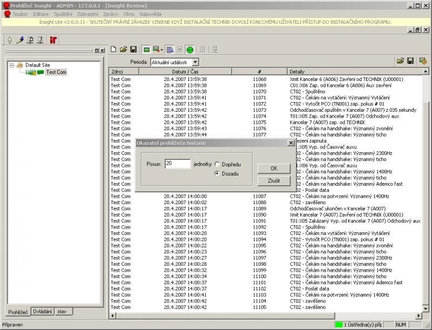Select Test Com in the site tree
Screen dimensions: 432x330
(56, 72)
